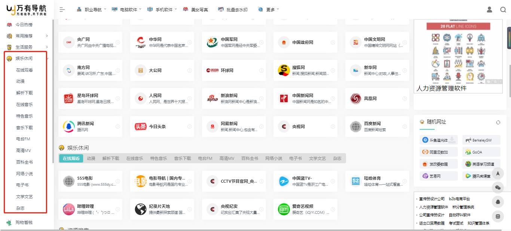Open the WeChat floating icon
Viewport: 511px width, 231px height.
coord(498,188)
